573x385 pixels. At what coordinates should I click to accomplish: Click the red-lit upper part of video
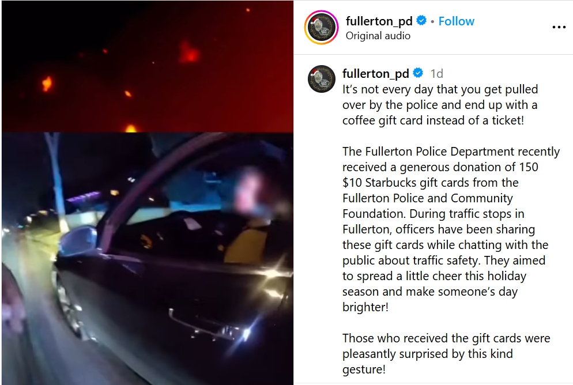coord(147,66)
